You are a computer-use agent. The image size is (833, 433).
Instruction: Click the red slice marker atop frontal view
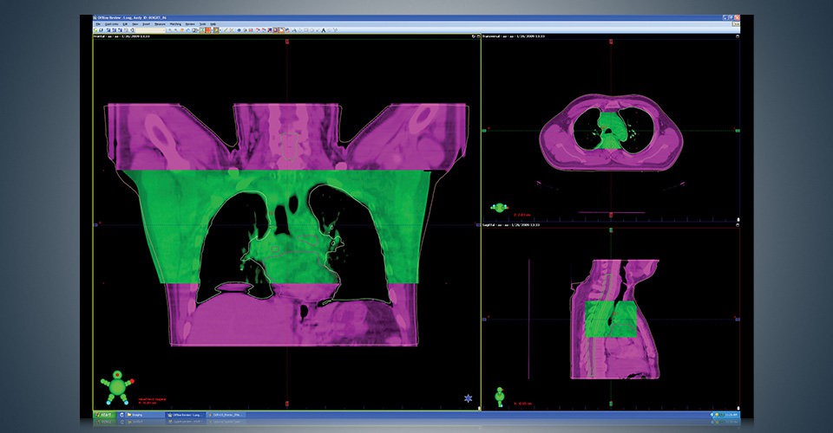pyautogui.click(x=287, y=42)
